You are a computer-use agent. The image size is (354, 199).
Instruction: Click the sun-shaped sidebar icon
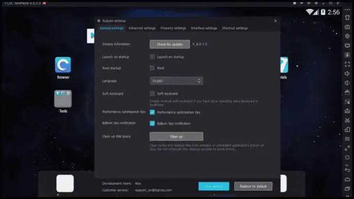coord(347,157)
